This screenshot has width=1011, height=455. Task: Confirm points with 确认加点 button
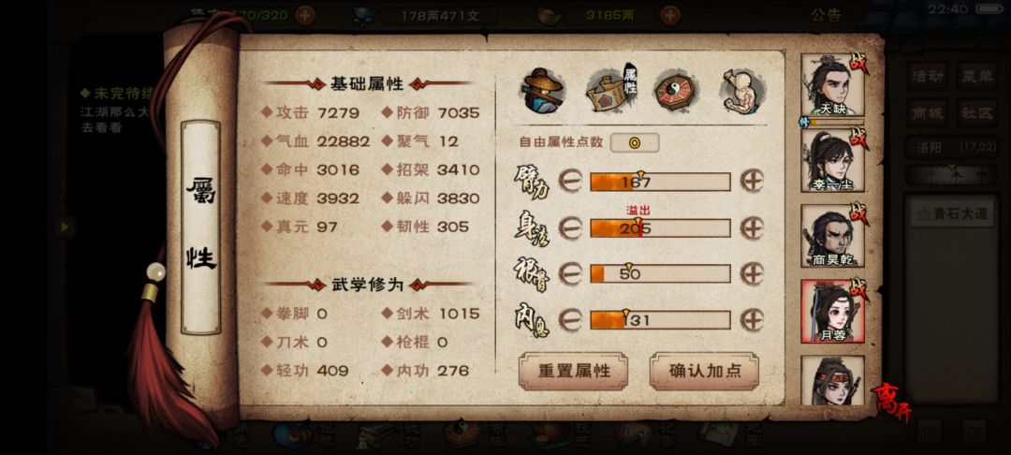point(704,371)
